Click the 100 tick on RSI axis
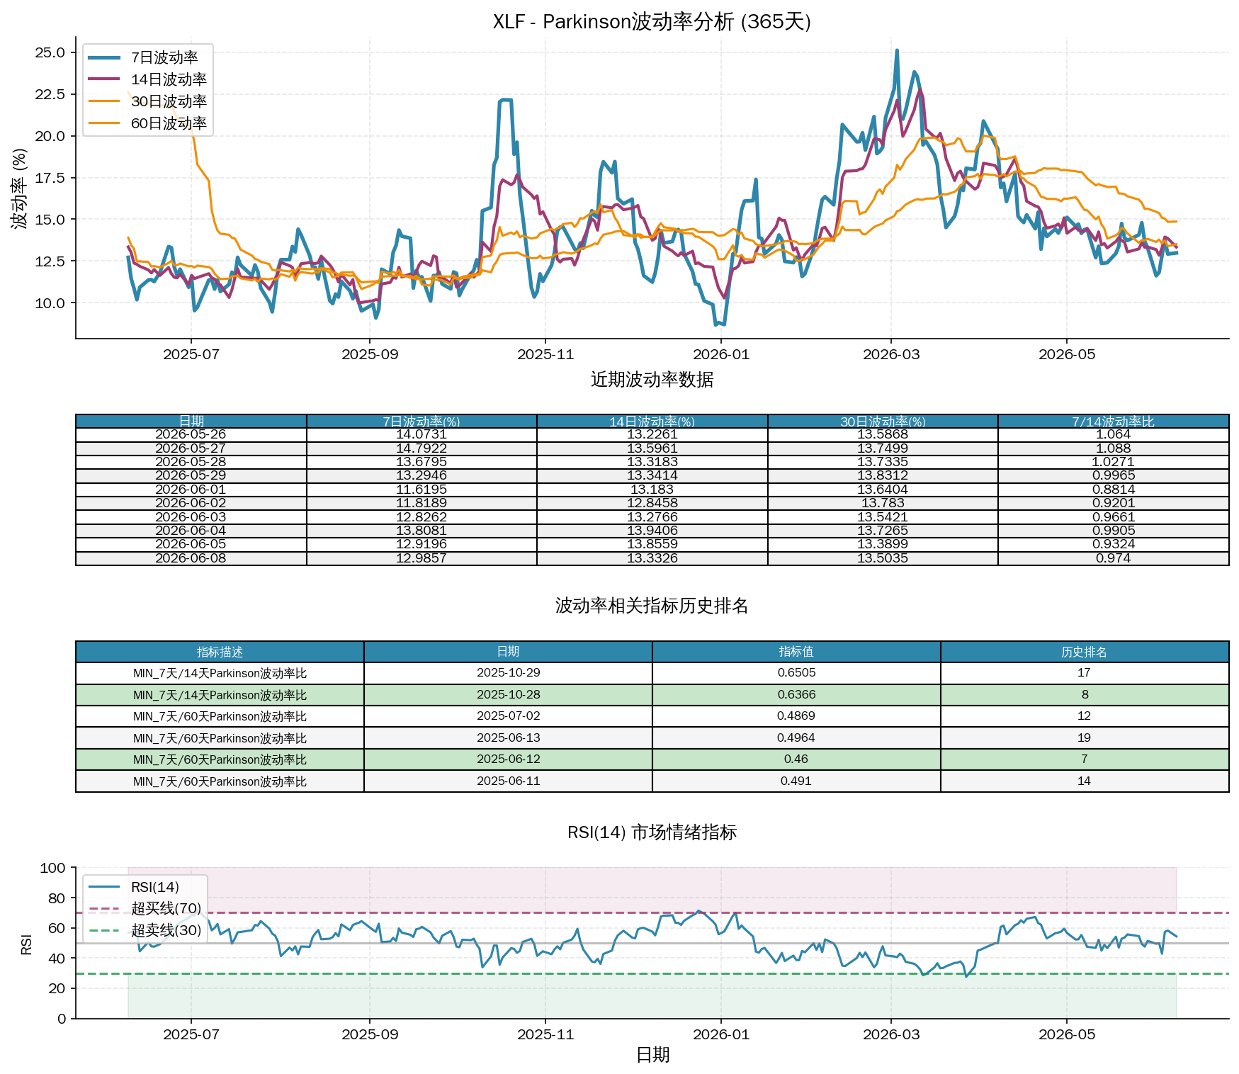1239x1074 pixels. point(53,868)
